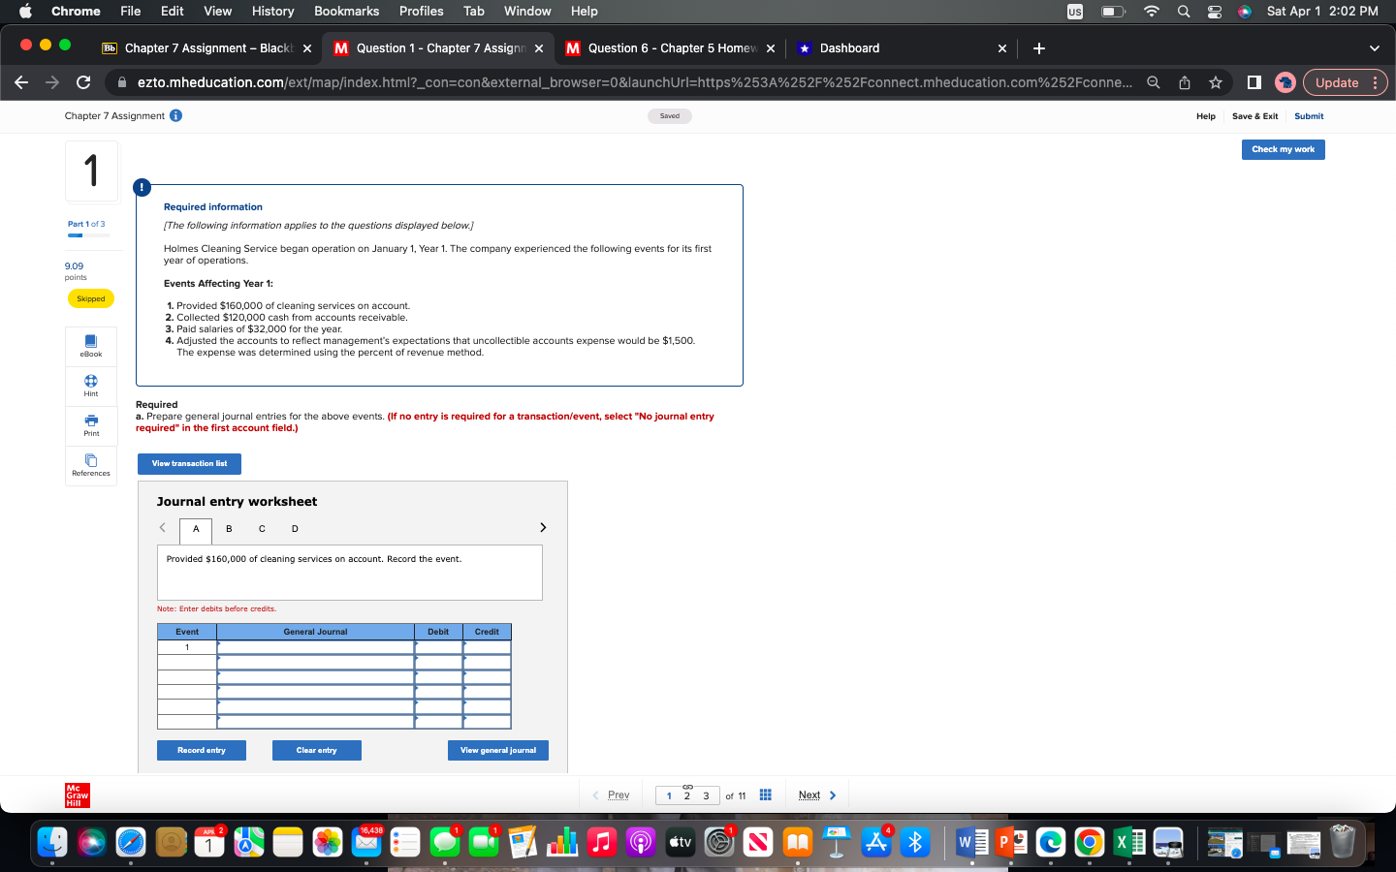Click the Record entry button
The image size is (1396, 872).
[x=201, y=750]
